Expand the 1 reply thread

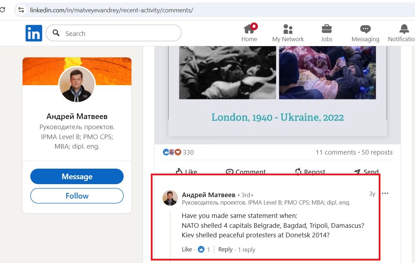(x=247, y=250)
